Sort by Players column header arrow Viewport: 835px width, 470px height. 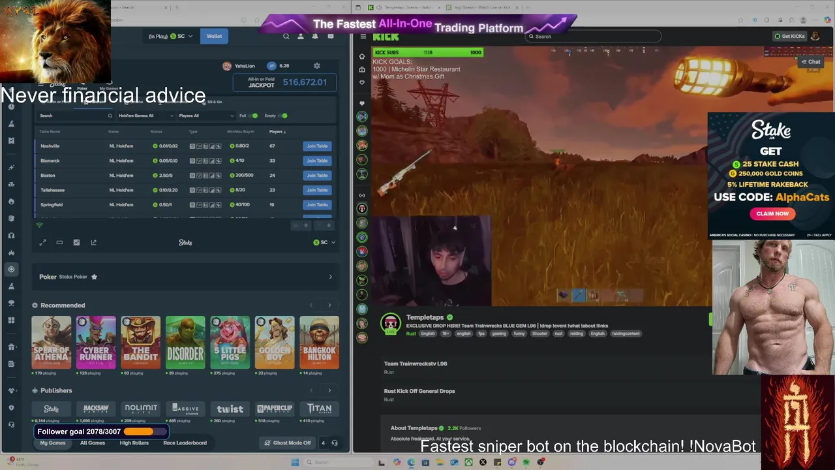(x=277, y=132)
